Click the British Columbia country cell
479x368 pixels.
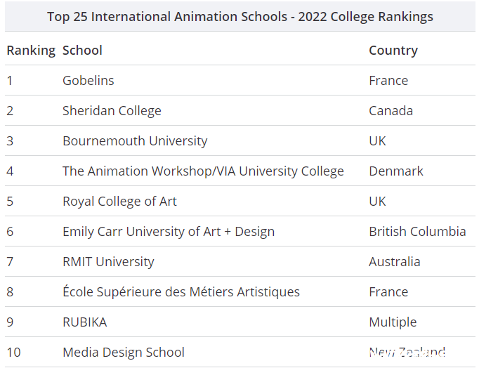point(417,232)
